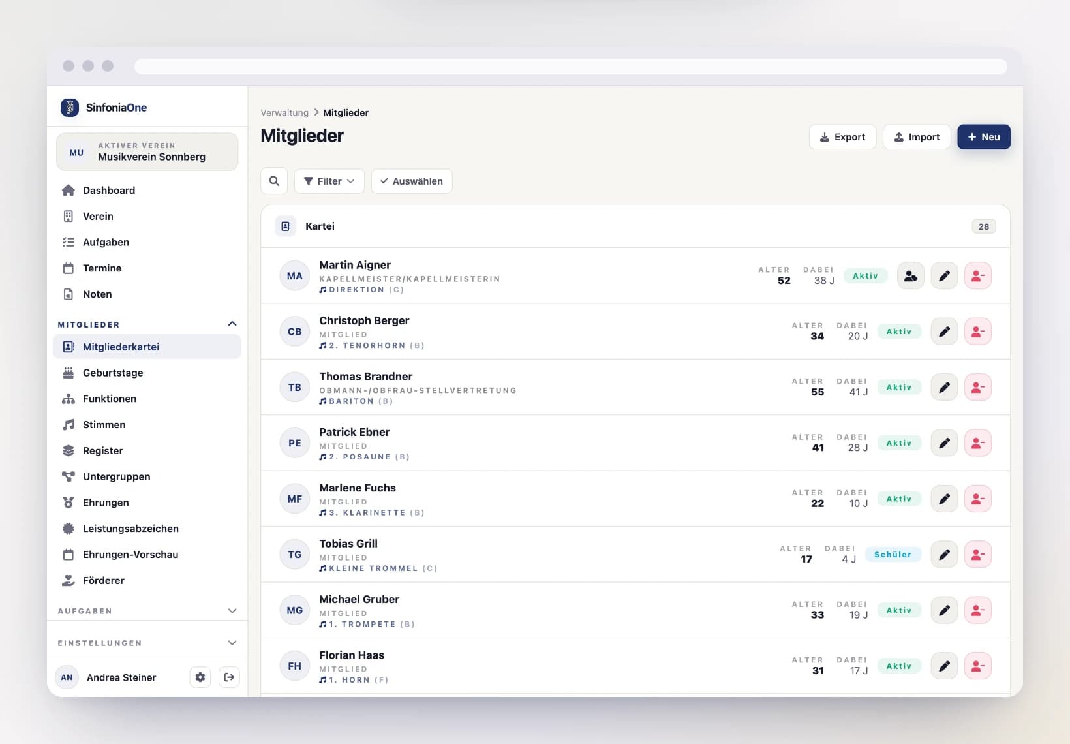Edit Christoph Berger with pencil icon
Image resolution: width=1070 pixels, height=744 pixels.
coord(944,332)
